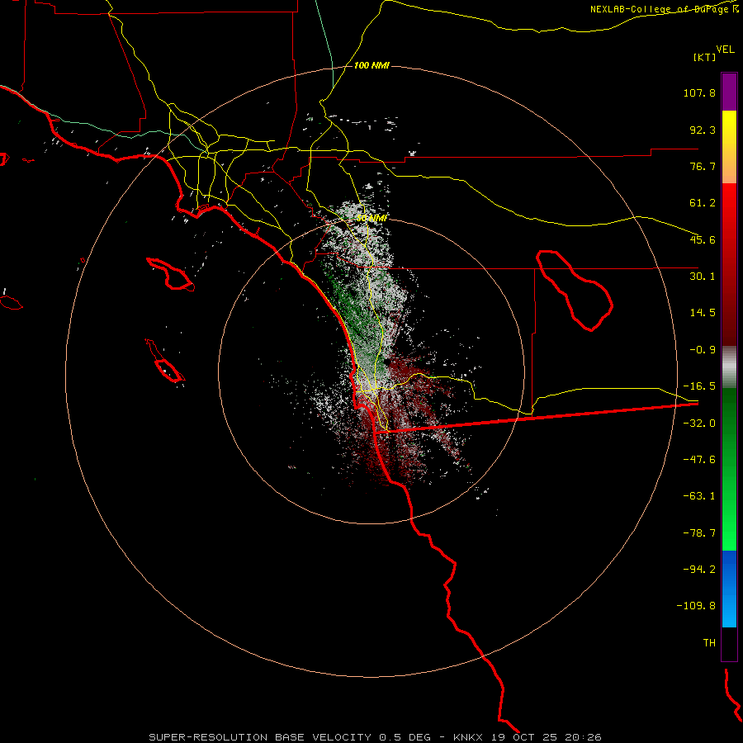
Task: Pick the blue segment of velocity scale
Action: (x=729, y=589)
